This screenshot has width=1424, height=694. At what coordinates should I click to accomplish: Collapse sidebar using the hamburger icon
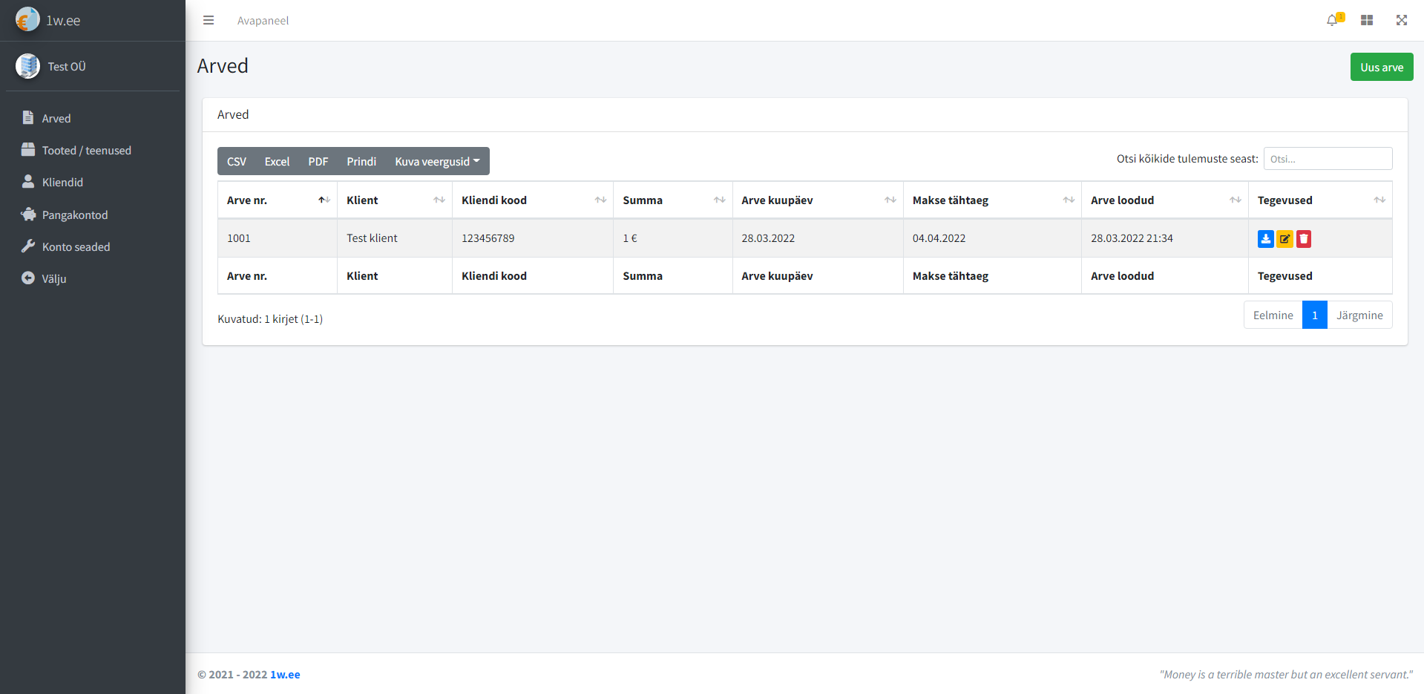tap(209, 20)
